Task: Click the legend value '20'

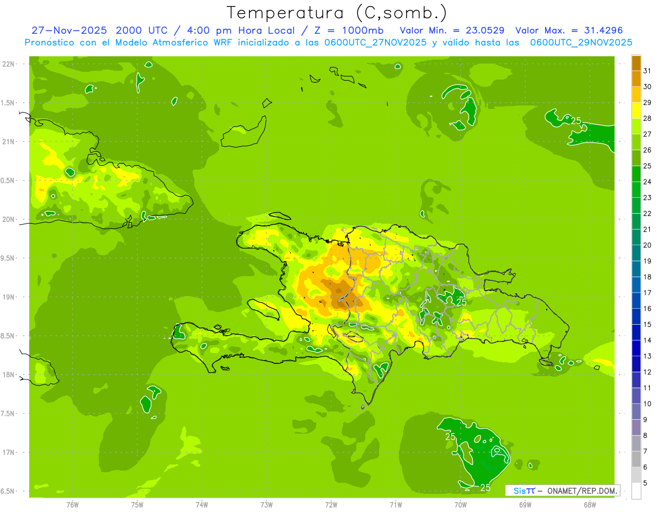Action: click(648, 245)
